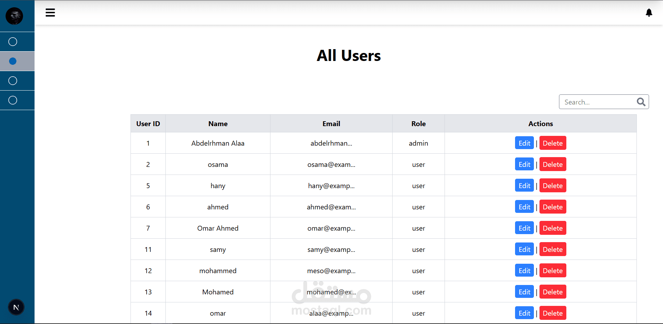Open the fourth sidebar circle item

[13, 100]
